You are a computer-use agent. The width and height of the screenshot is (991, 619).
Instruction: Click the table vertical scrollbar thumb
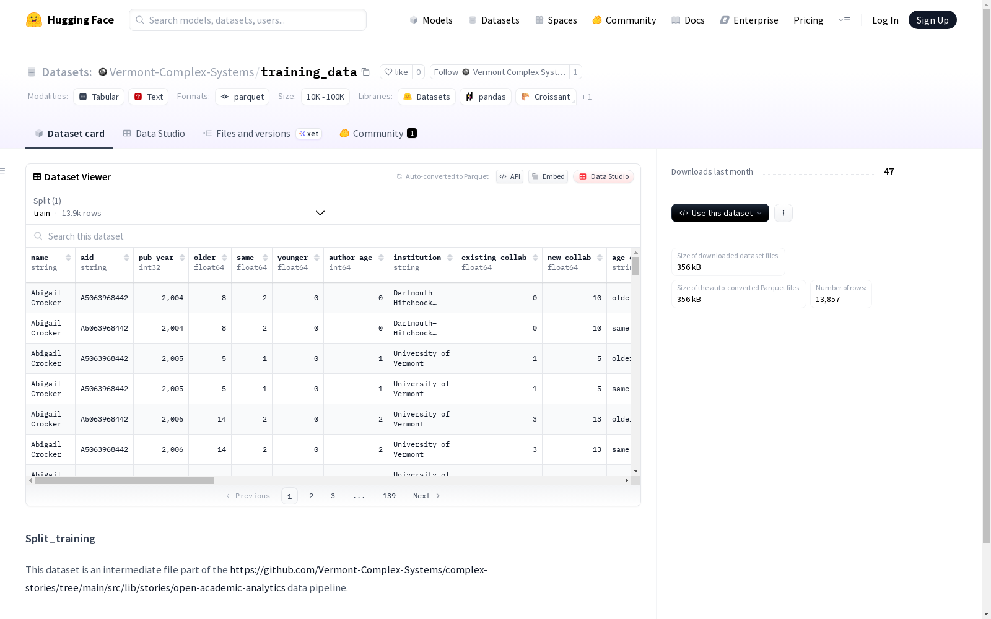click(x=635, y=266)
